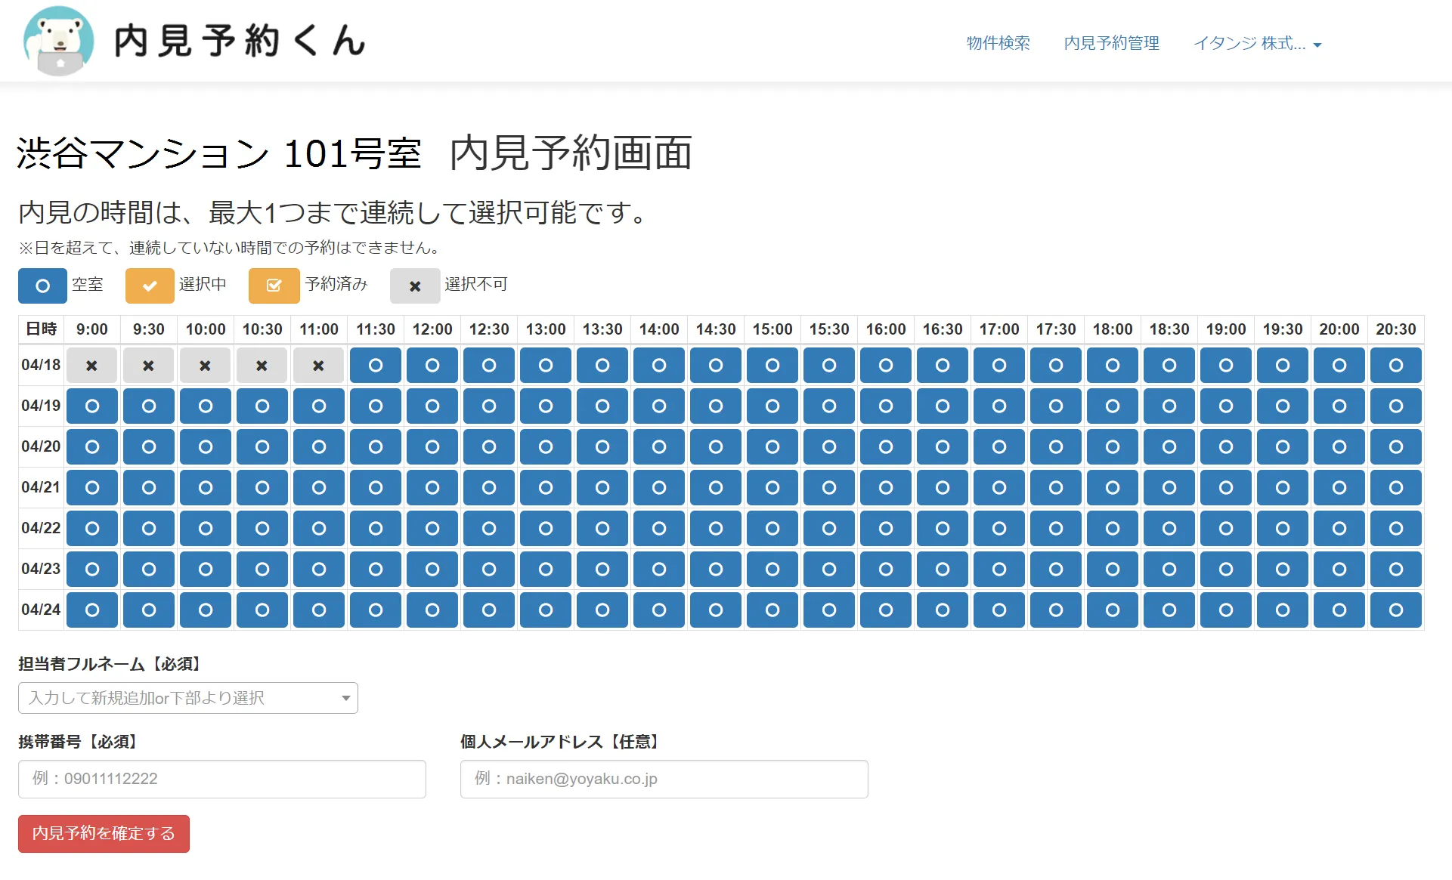Click the blue 空室 legend icon
This screenshot has height=880, width=1452.
click(42, 286)
